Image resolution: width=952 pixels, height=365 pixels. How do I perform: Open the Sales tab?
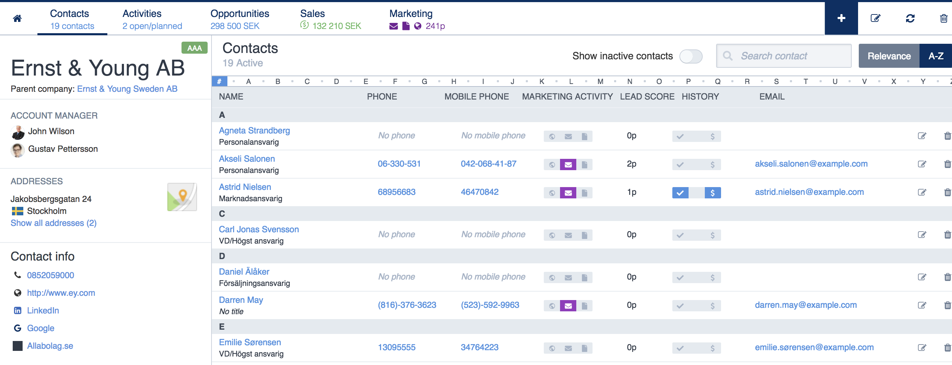pos(331,19)
